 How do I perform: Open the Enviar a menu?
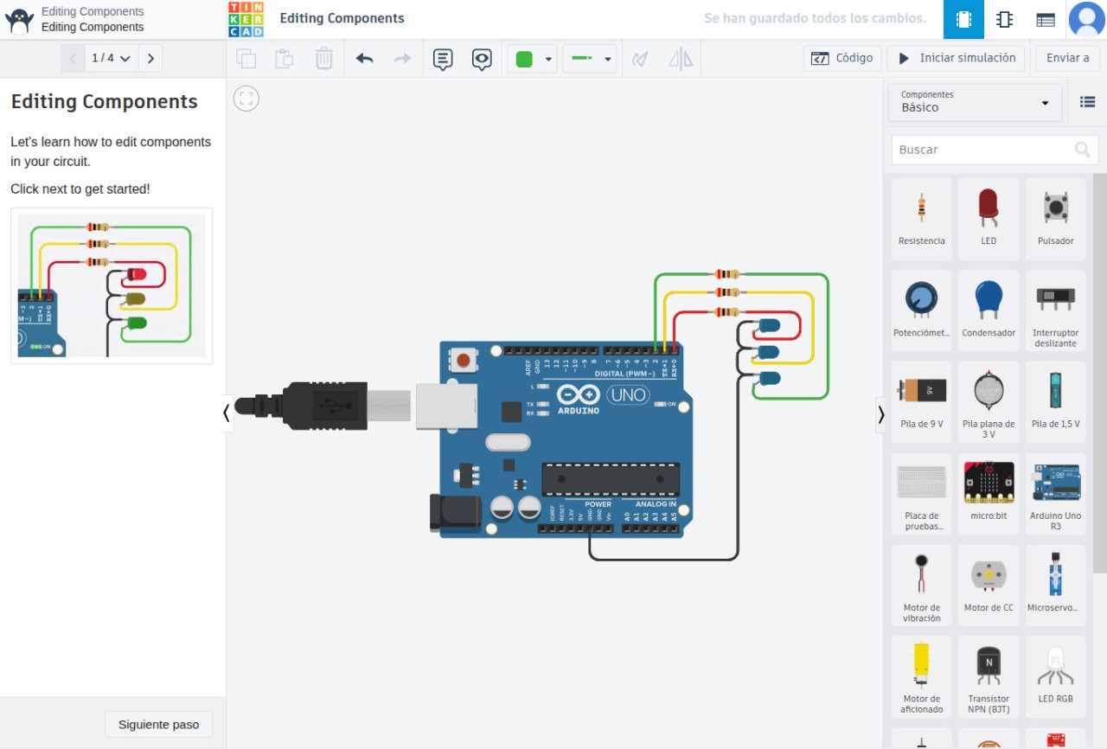(1067, 58)
